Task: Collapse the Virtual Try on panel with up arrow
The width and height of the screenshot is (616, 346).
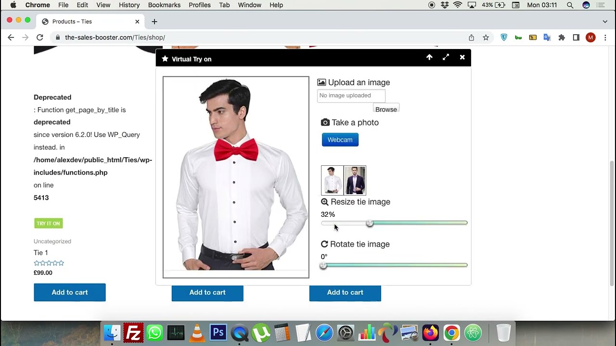Action: pyautogui.click(x=429, y=57)
